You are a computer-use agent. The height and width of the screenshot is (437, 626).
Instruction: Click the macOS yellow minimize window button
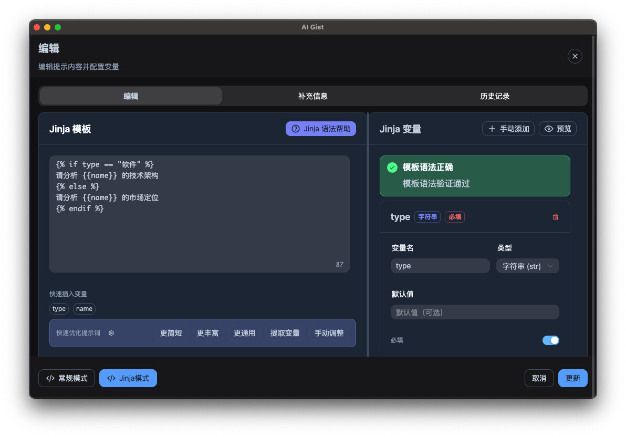[47, 27]
